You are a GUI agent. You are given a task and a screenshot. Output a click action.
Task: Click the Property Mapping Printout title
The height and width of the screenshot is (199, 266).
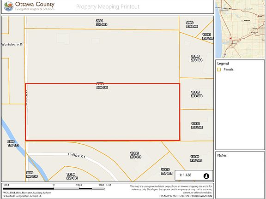tap(108, 7)
